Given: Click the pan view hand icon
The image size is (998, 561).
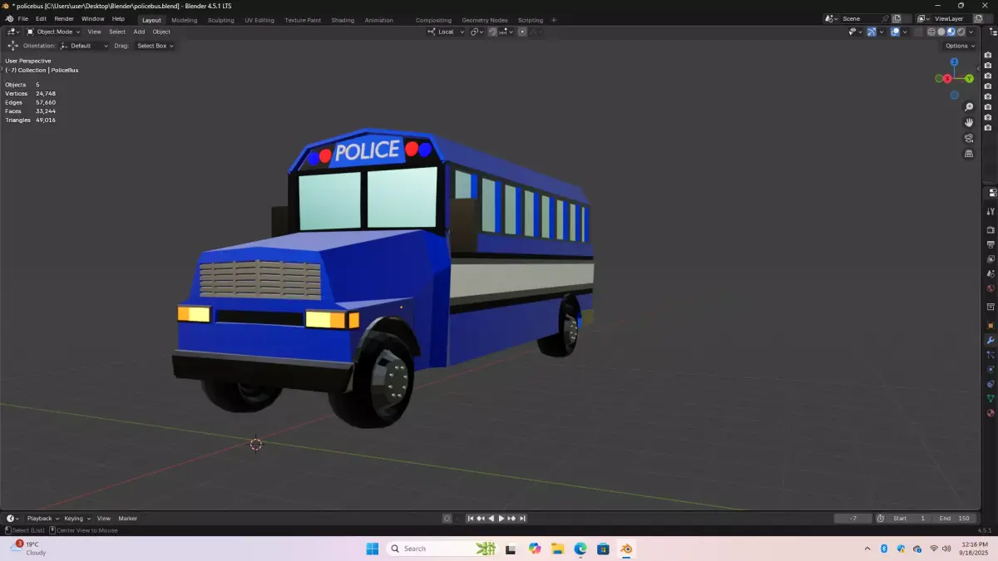Looking at the screenshot, I should (969, 122).
